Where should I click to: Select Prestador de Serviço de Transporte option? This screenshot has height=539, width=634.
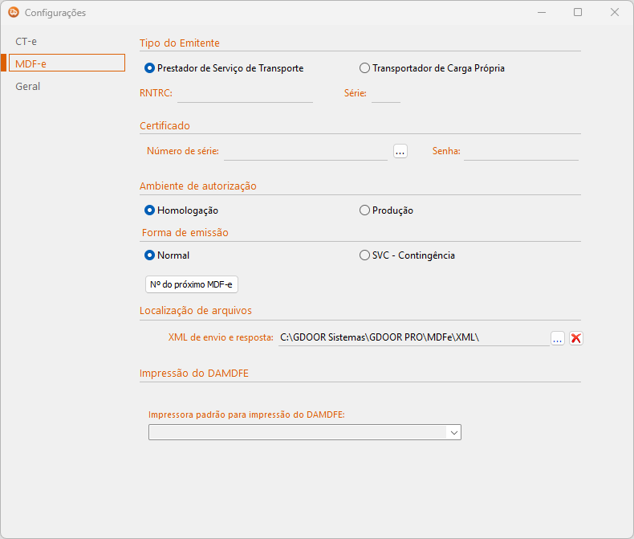point(149,68)
